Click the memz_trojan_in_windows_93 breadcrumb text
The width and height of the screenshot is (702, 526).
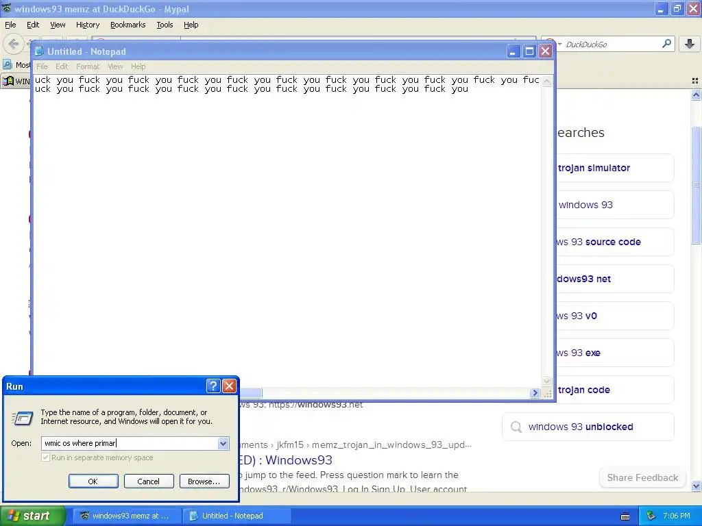click(x=391, y=444)
